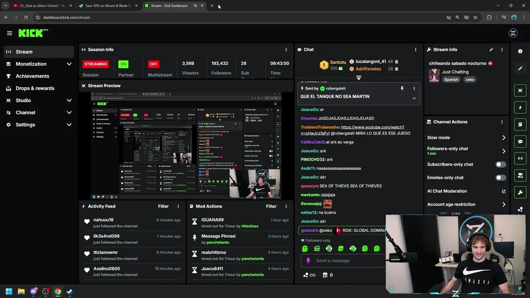Click moderator panchetardo under Message Pinned
This screenshot has width=530, height=298.
(218, 243)
